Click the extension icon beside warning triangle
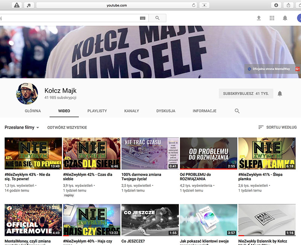Image resolution: width=301 pixels, height=245 pixels. pos(29,5)
